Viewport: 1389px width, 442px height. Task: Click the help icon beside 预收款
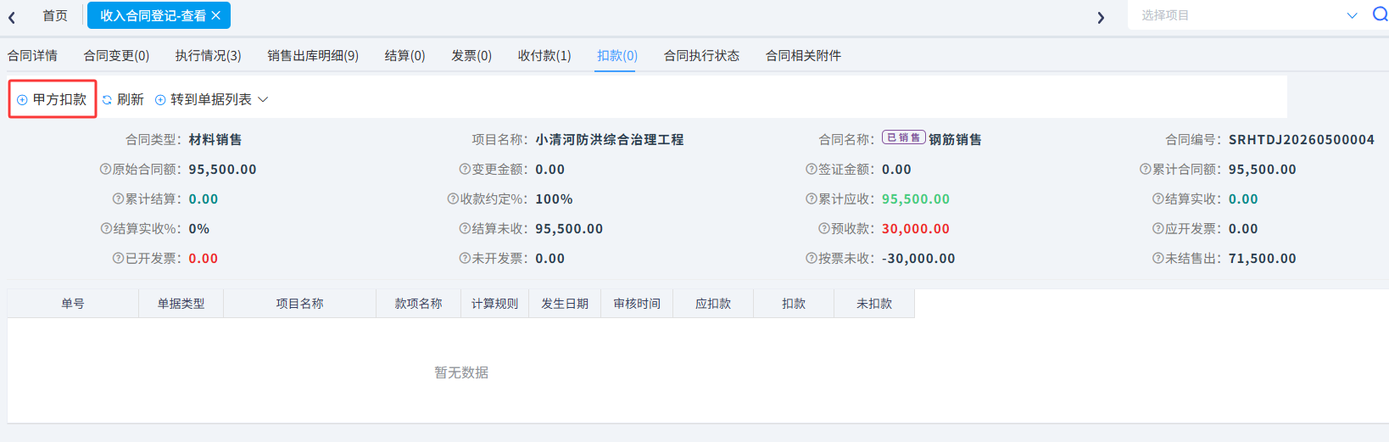click(x=824, y=228)
